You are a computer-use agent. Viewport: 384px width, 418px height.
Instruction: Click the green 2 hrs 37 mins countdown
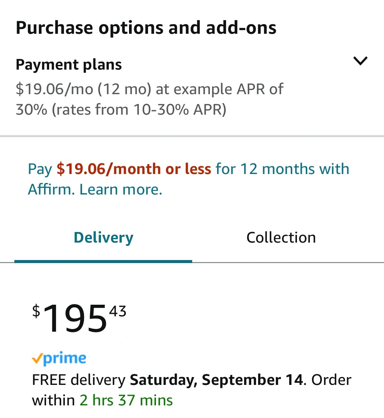pyautogui.click(x=126, y=401)
